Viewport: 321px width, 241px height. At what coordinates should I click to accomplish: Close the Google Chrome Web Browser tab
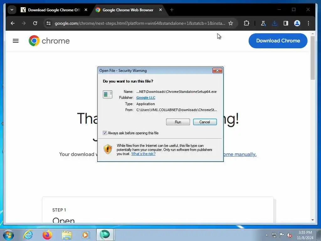[x=160, y=10]
